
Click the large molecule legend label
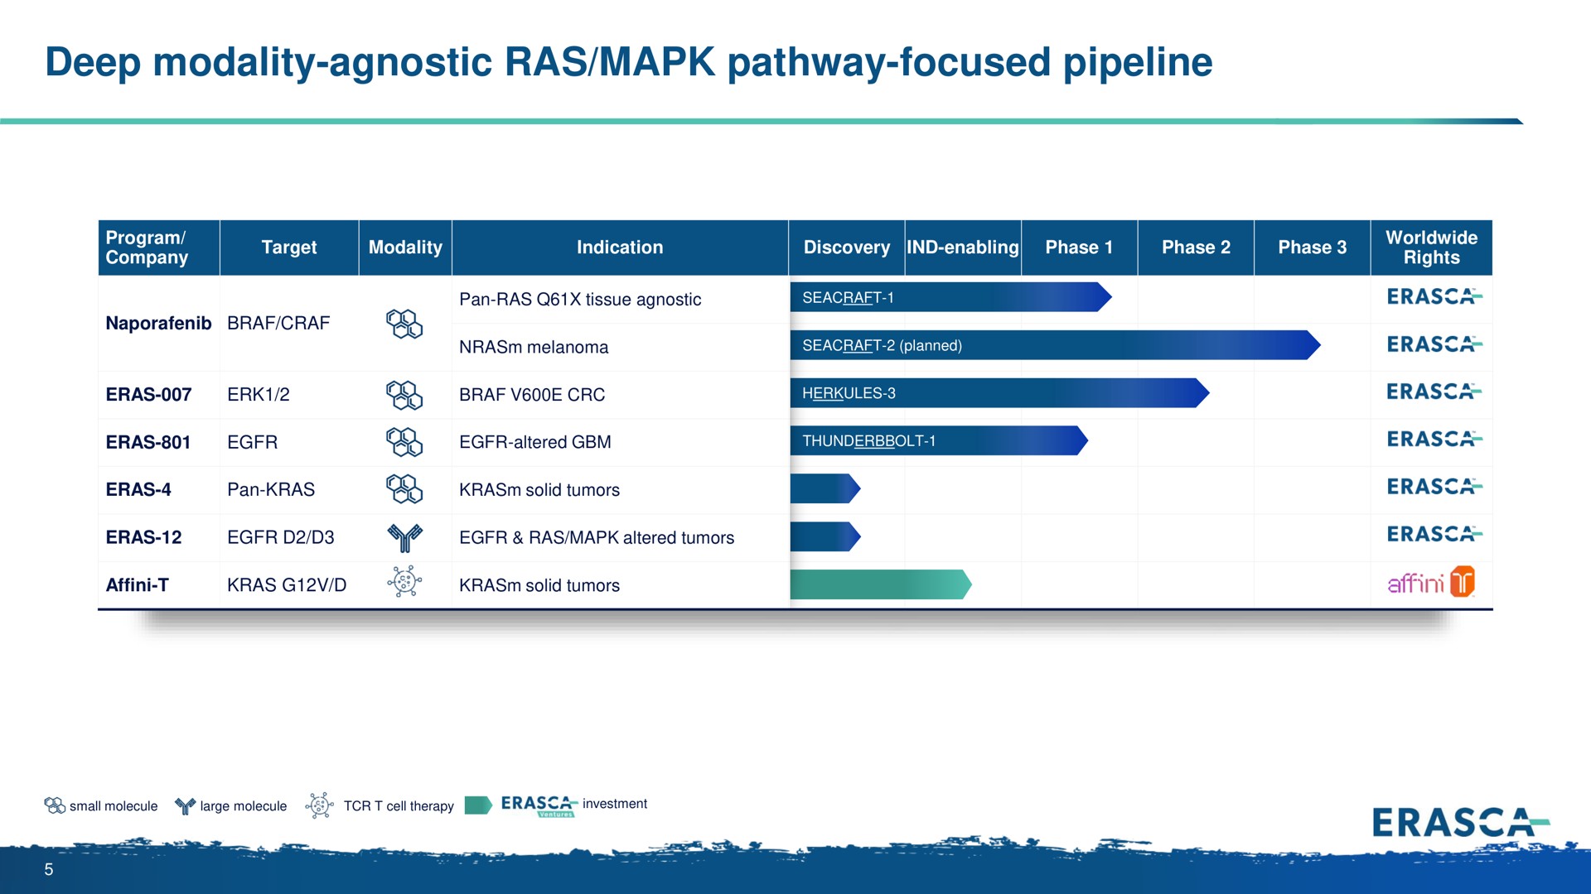tap(244, 806)
